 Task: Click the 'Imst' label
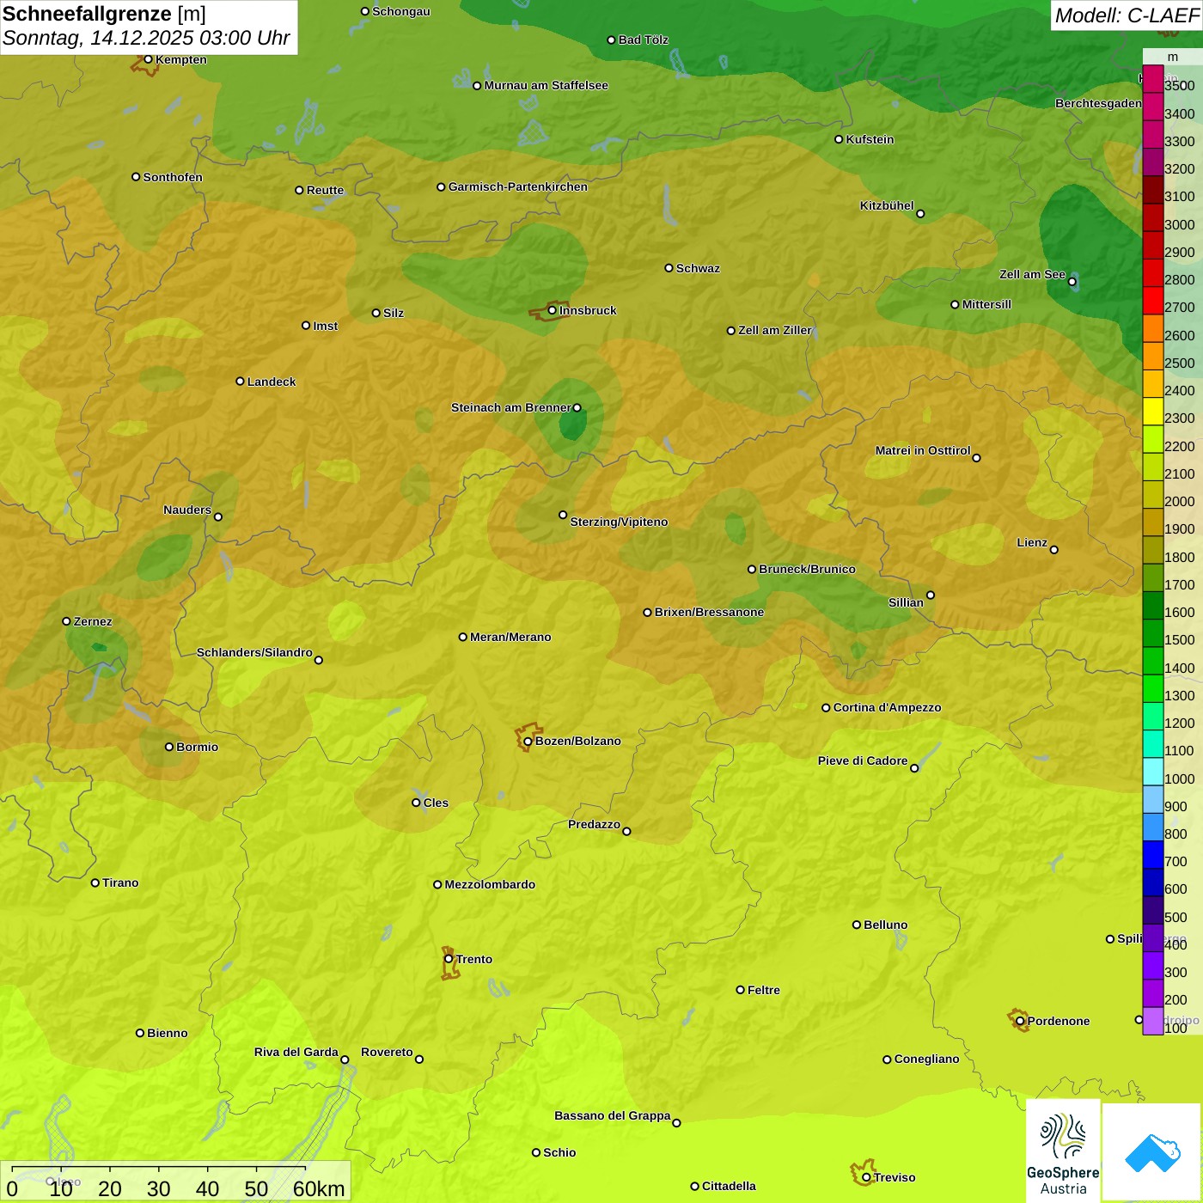coord(326,326)
